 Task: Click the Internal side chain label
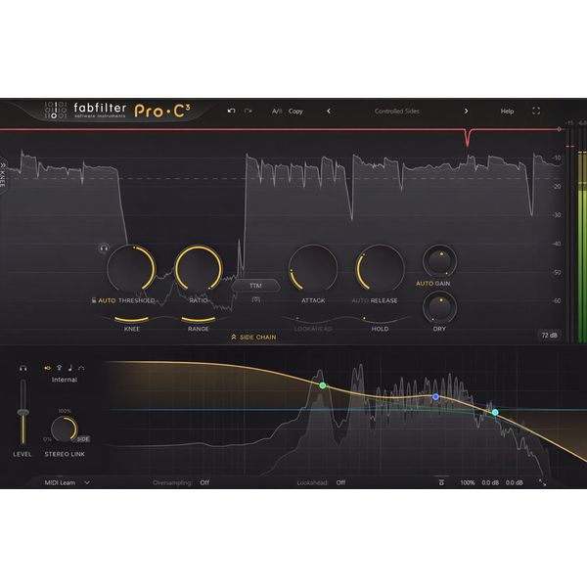click(65, 380)
